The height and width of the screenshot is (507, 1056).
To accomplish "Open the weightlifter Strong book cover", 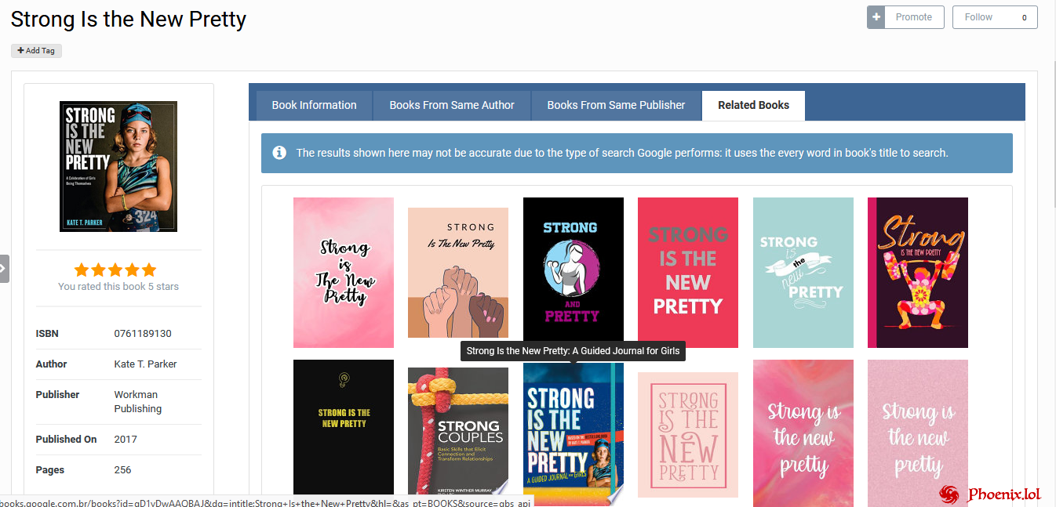I will [917, 273].
